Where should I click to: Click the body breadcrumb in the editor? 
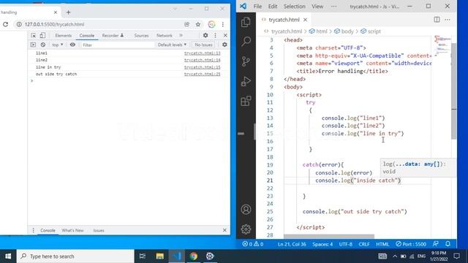pyautogui.click(x=344, y=31)
